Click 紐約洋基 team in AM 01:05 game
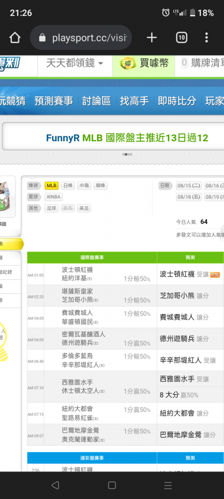224x499 pixels. tap(75, 278)
